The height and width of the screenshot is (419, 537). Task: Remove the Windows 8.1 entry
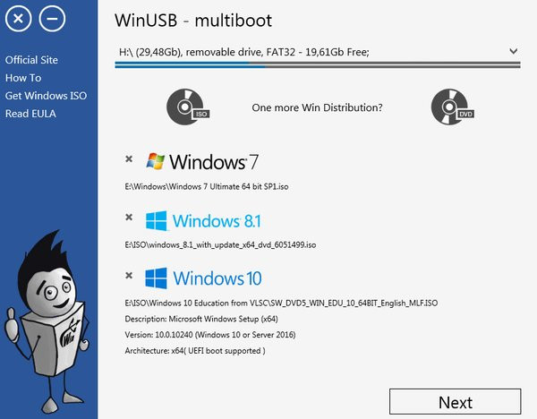click(129, 217)
